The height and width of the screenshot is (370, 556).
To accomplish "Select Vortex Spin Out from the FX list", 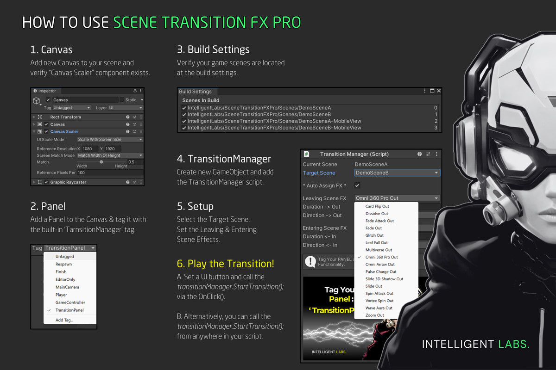I will coord(386,301).
